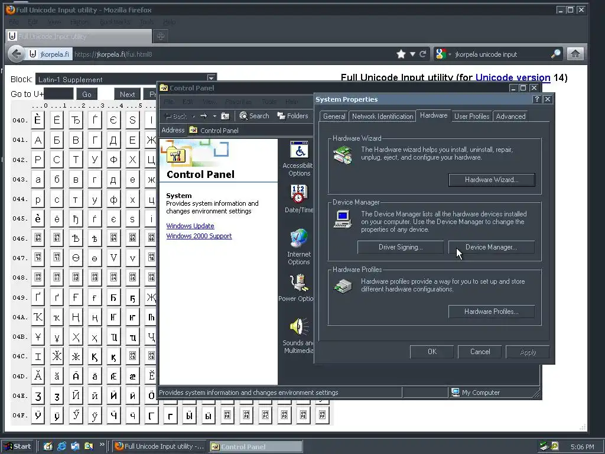The image size is (605, 454).
Task: Reload the page with Firefox refresh icon
Action: click(423, 54)
